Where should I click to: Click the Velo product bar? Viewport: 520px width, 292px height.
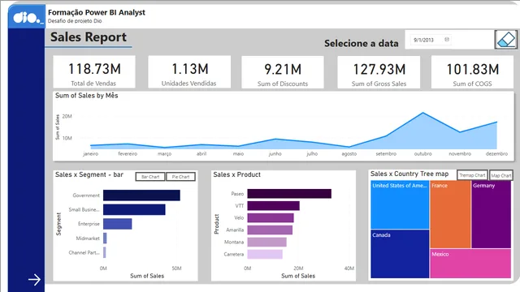[x=271, y=218]
